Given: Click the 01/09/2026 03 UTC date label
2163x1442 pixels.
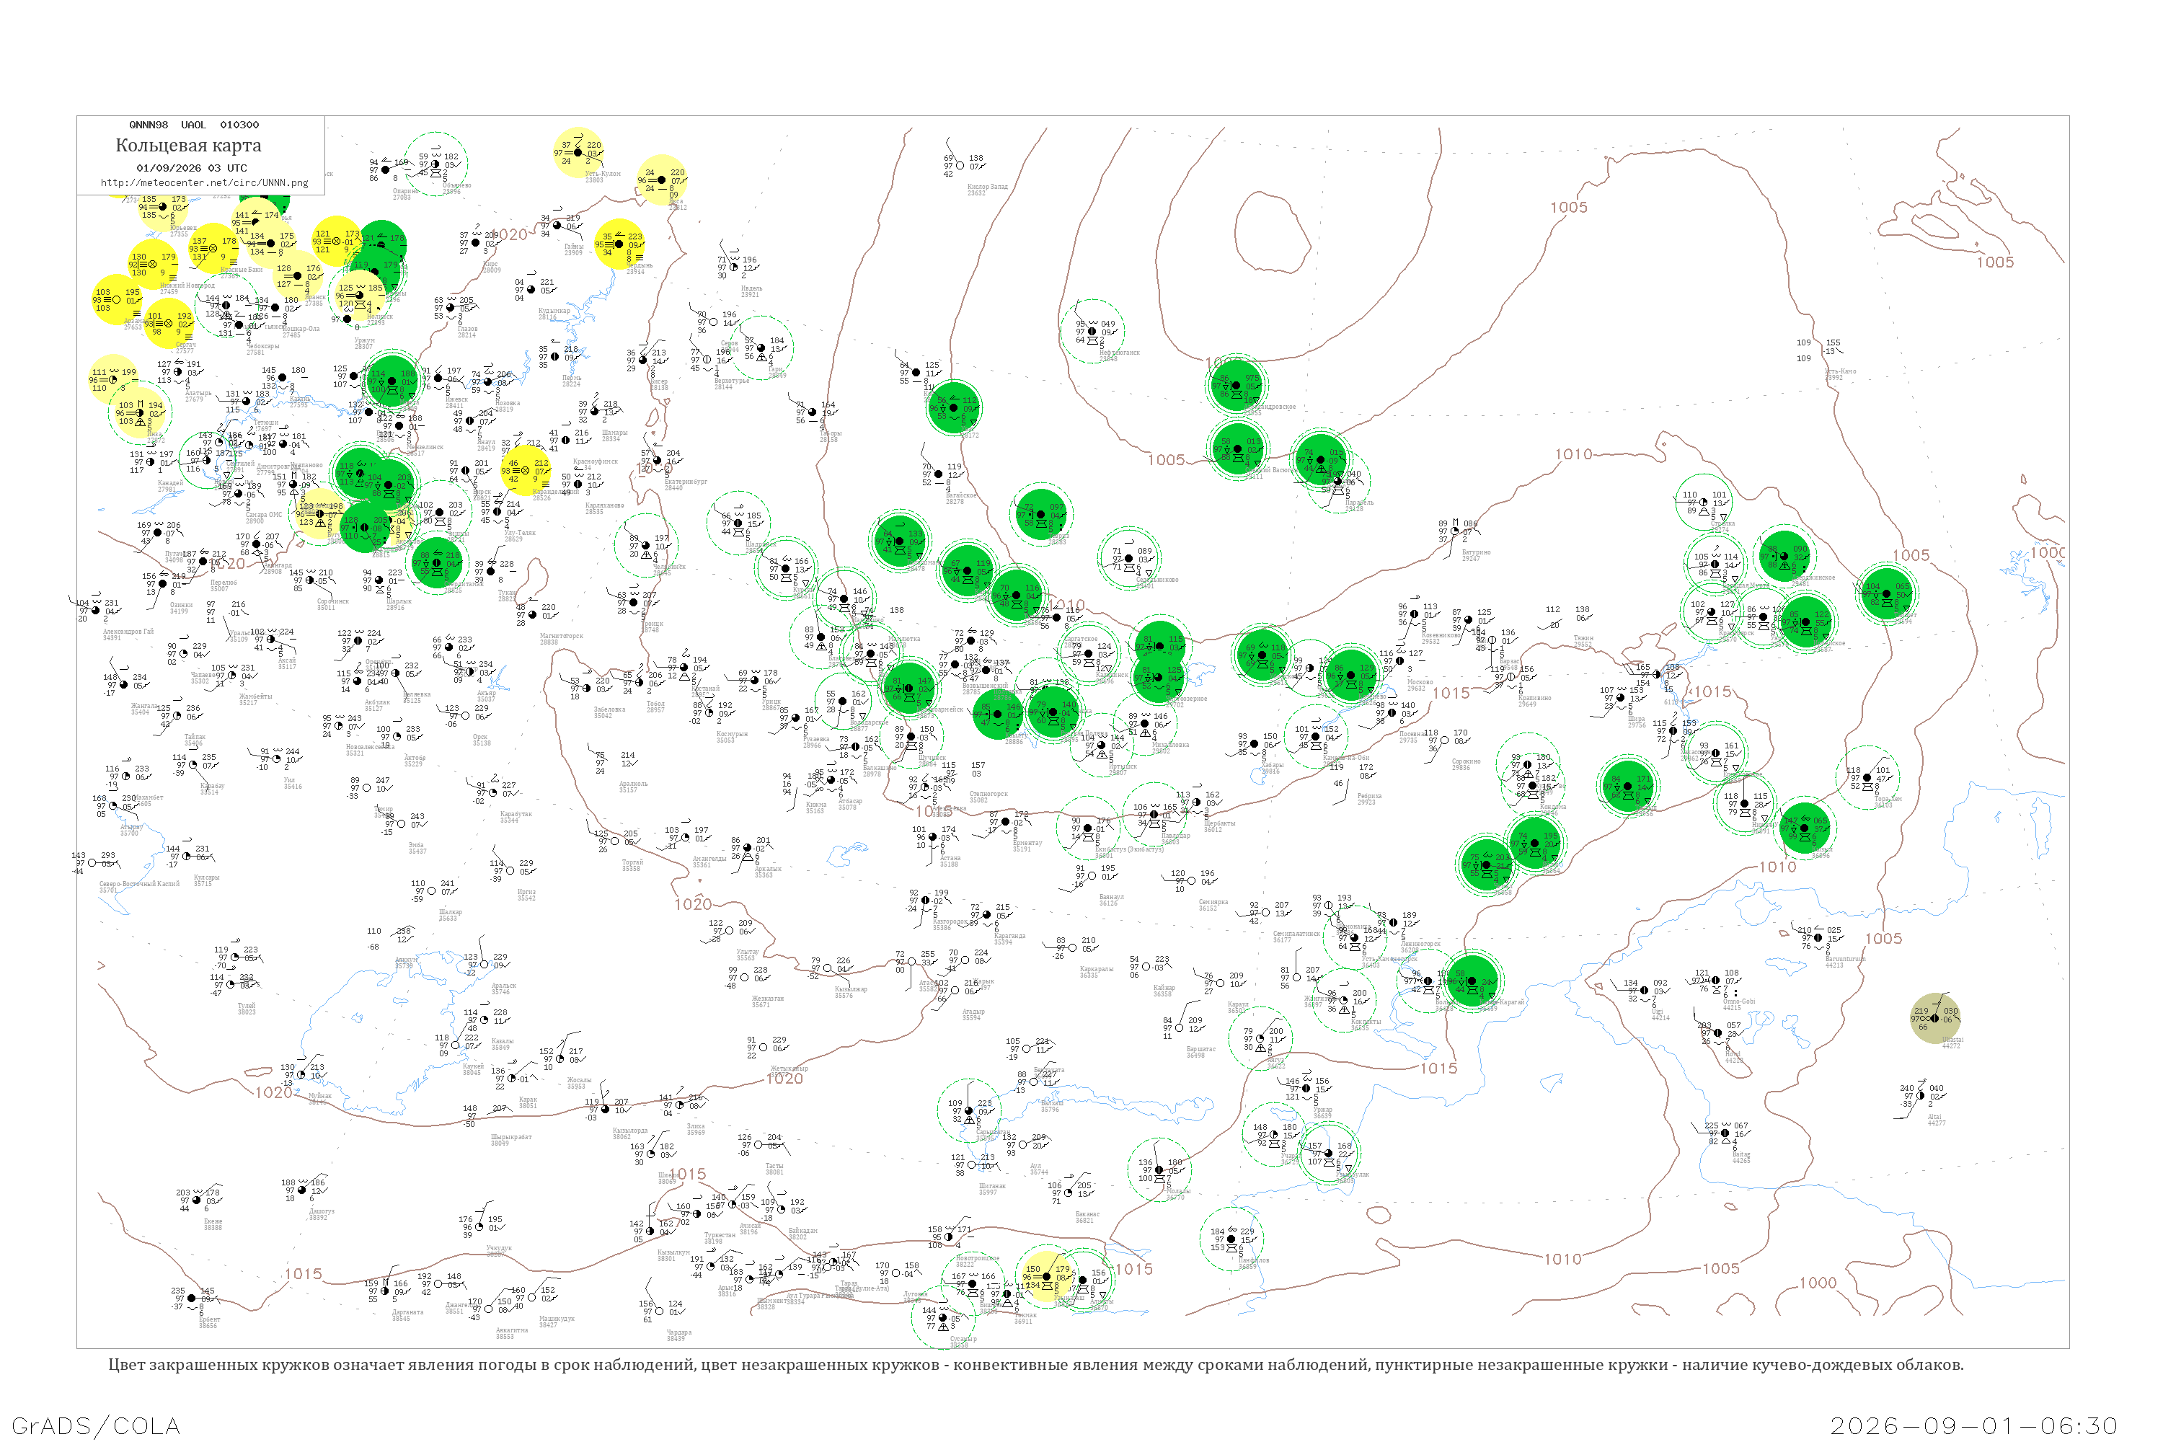Looking at the screenshot, I should 191,168.
